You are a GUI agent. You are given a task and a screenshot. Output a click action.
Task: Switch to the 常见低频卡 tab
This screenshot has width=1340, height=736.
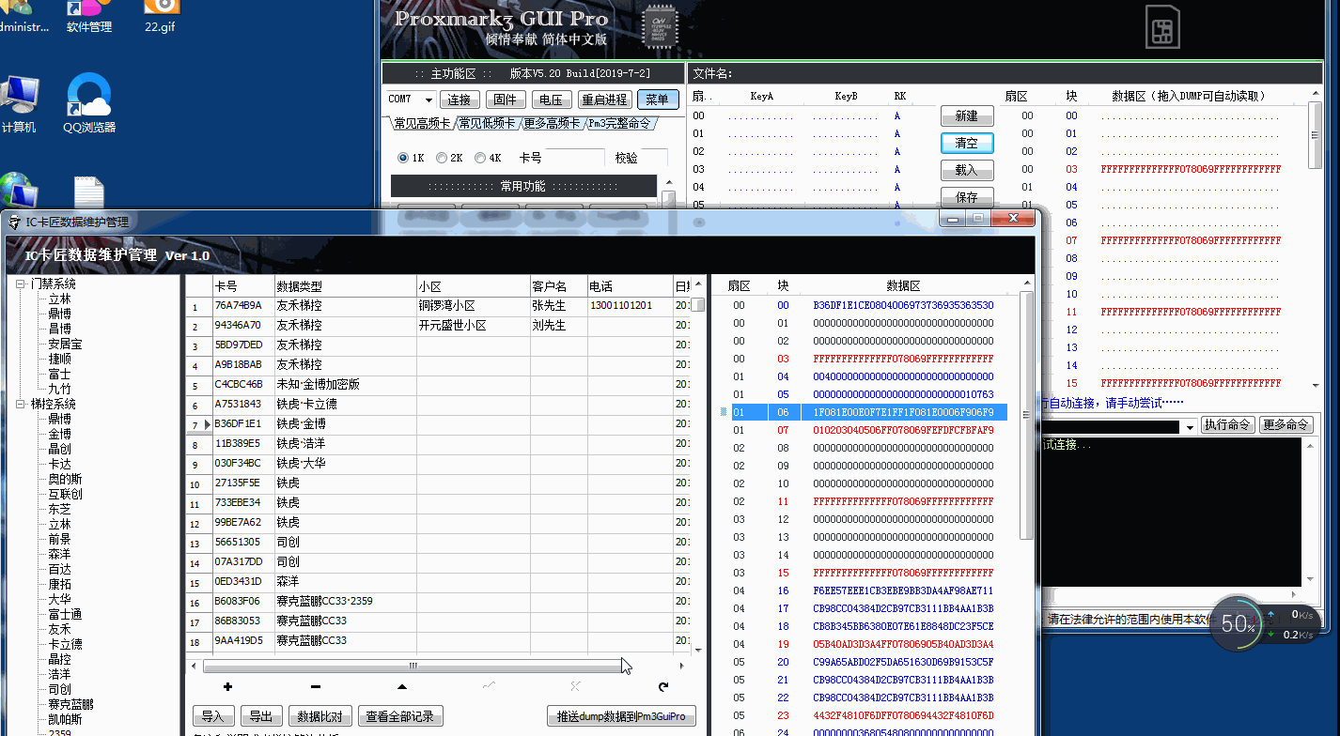[487, 123]
